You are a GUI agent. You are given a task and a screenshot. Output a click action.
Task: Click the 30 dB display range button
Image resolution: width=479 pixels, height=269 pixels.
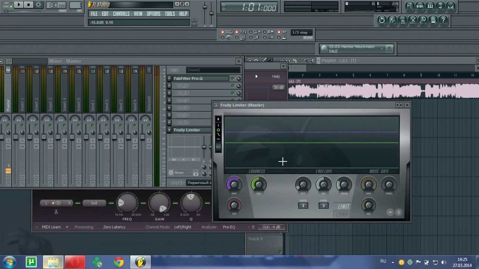coord(278,87)
